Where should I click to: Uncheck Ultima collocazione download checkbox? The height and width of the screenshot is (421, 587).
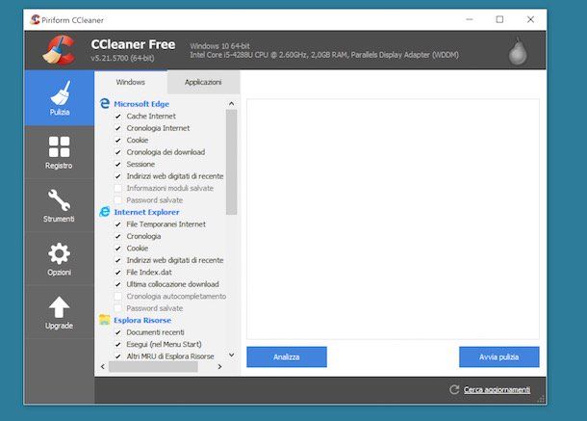click(118, 284)
